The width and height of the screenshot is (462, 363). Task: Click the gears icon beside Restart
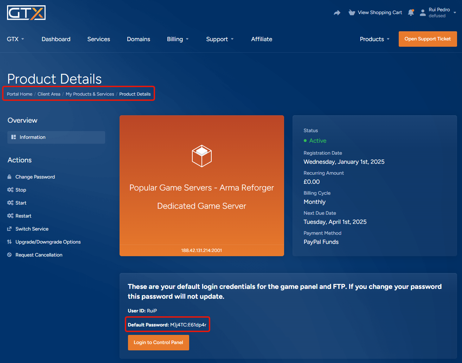(x=10, y=216)
